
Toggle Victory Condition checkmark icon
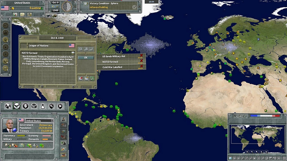pos(135,7)
